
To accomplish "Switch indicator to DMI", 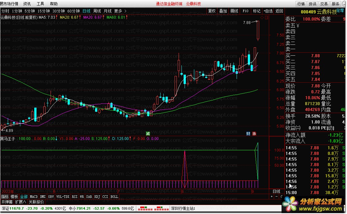I will 43,197.
